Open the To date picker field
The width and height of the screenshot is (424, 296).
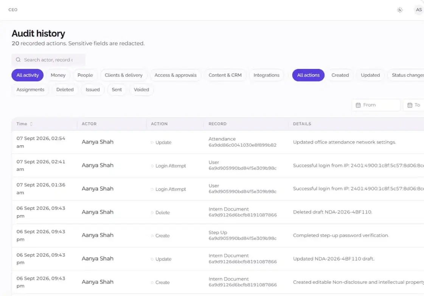(414, 105)
